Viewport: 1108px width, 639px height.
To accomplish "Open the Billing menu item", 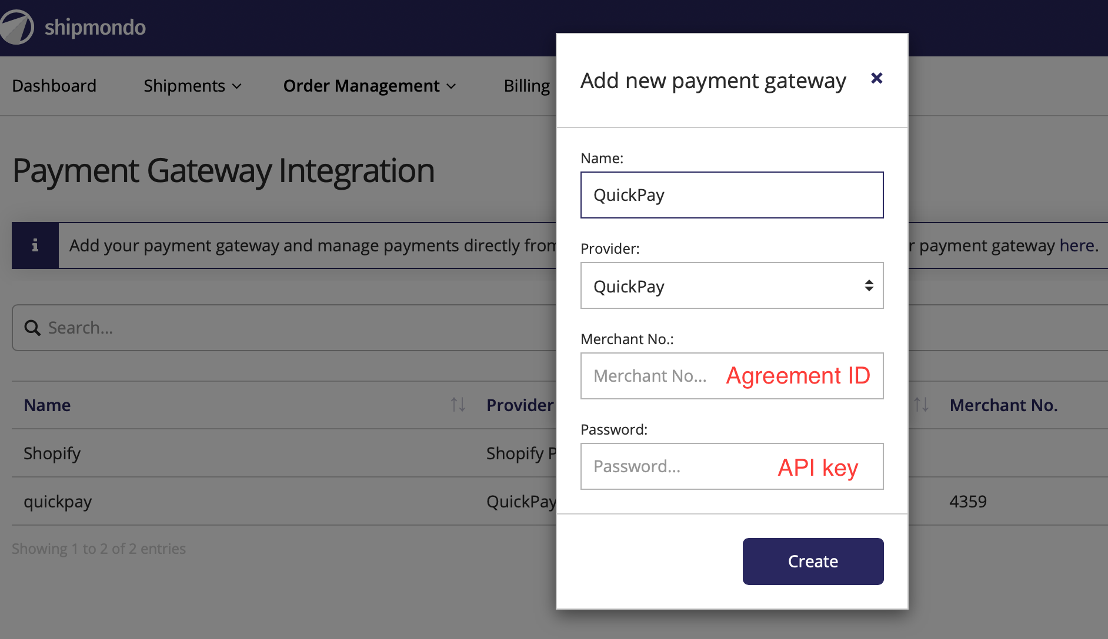I will click(x=528, y=86).
